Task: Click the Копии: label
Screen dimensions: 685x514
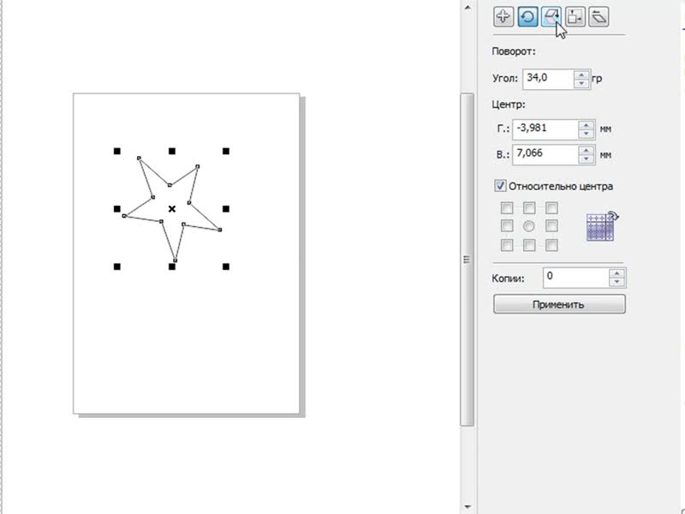Action: (508, 278)
